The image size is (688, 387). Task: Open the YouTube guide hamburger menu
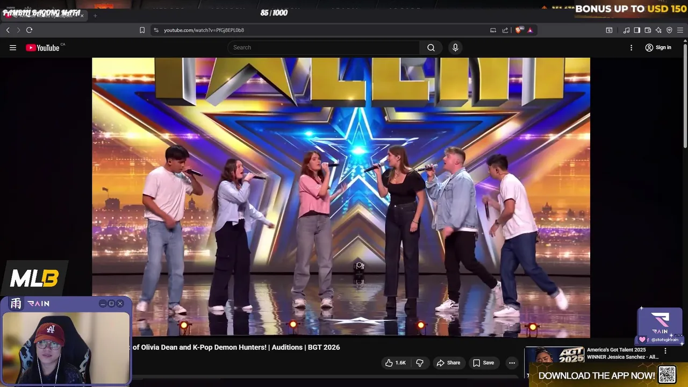point(13,47)
